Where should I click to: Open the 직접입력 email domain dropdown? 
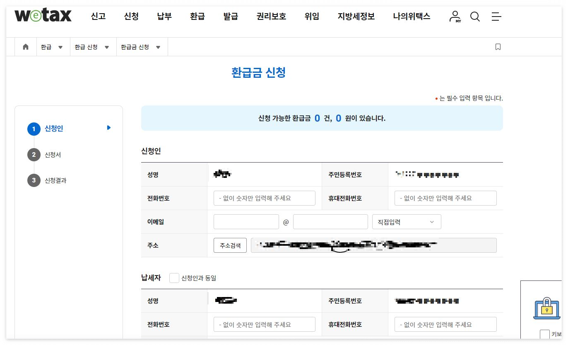pos(406,222)
